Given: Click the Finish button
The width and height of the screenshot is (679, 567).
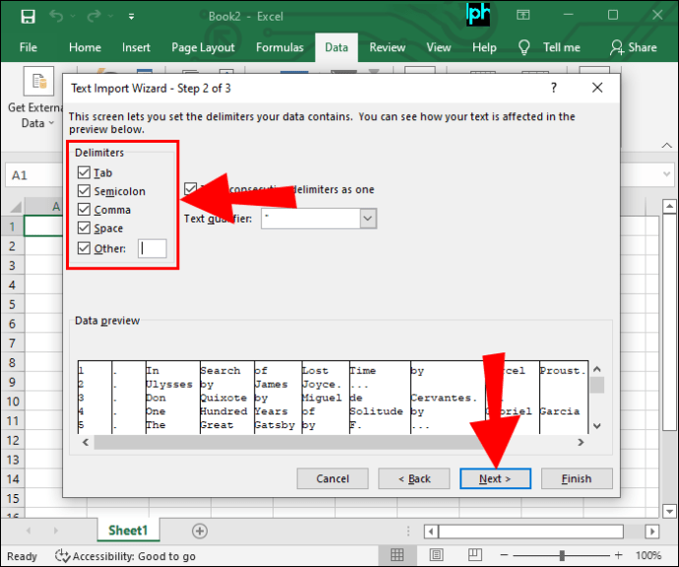Looking at the screenshot, I should pyautogui.click(x=577, y=478).
